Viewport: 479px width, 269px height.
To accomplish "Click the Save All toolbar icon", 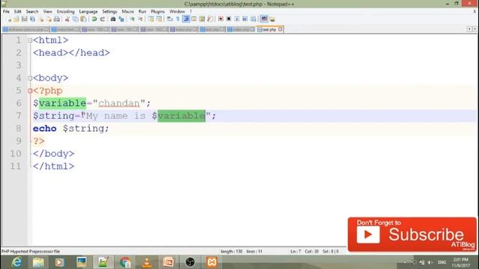I will click(x=32, y=19).
